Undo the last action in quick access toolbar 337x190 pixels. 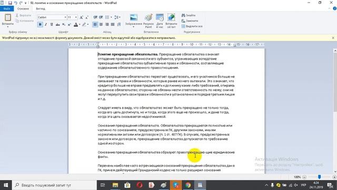(x=15, y=3)
